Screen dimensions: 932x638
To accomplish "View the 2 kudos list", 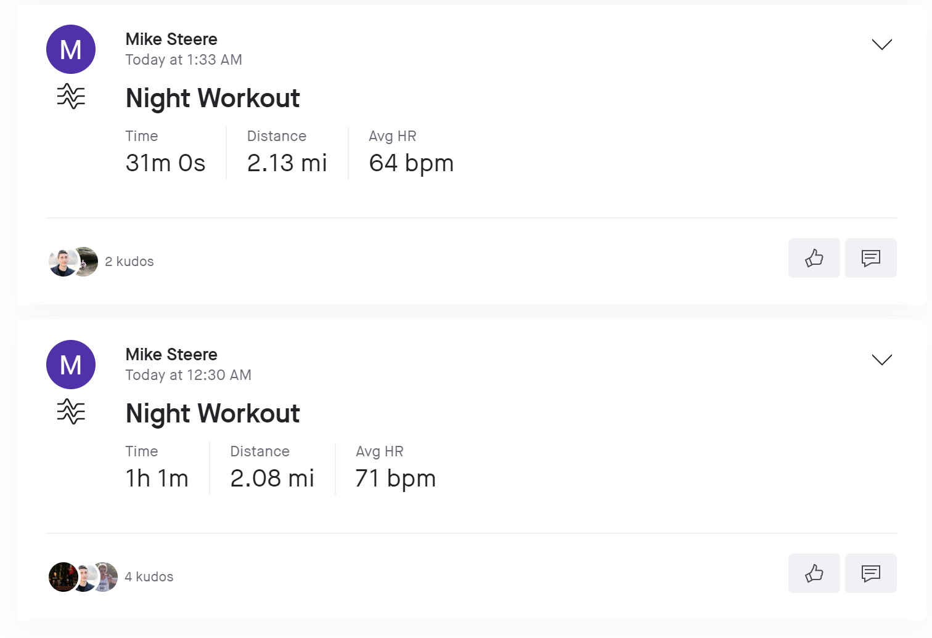I will pyautogui.click(x=129, y=262).
